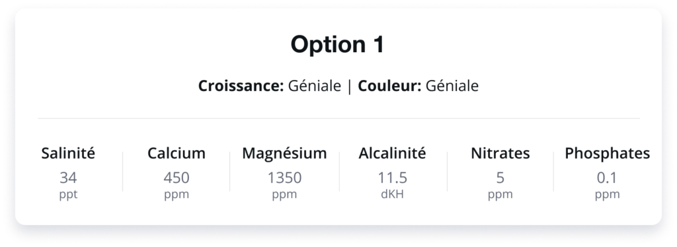This screenshot has height=247, width=677.
Task: Click the Géniale value after Couleur
Action: pyautogui.click(x=452, y=86)
